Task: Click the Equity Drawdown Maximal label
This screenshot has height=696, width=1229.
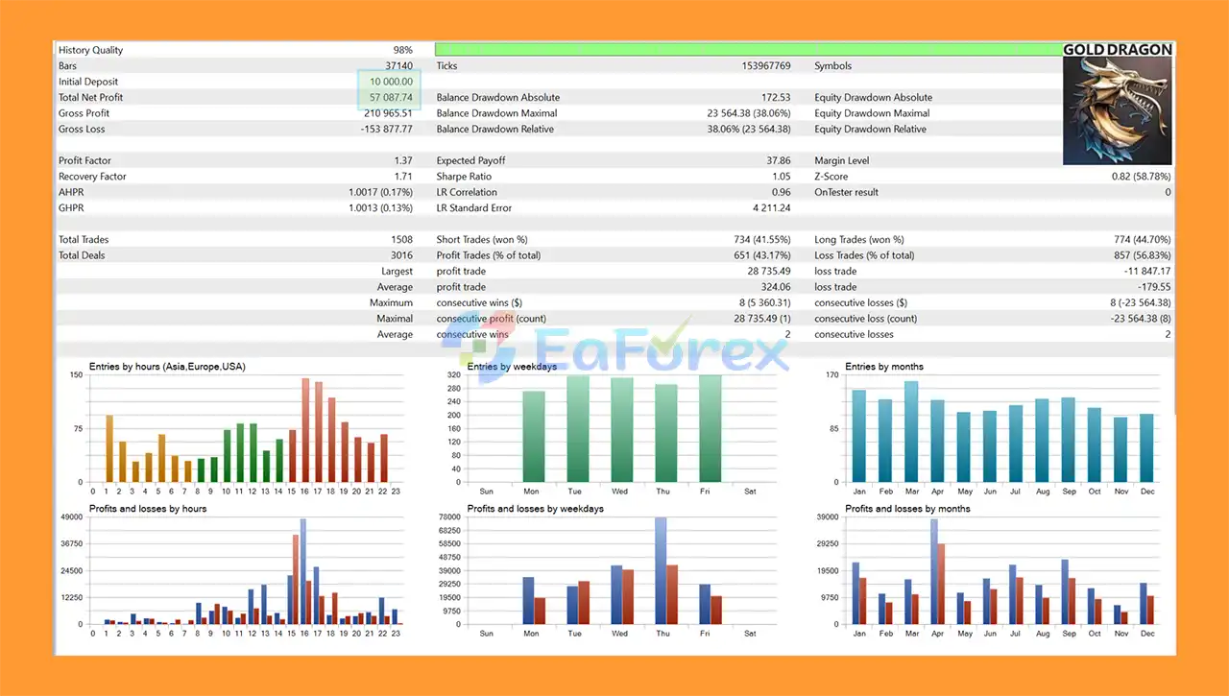Action: [872, 113]
